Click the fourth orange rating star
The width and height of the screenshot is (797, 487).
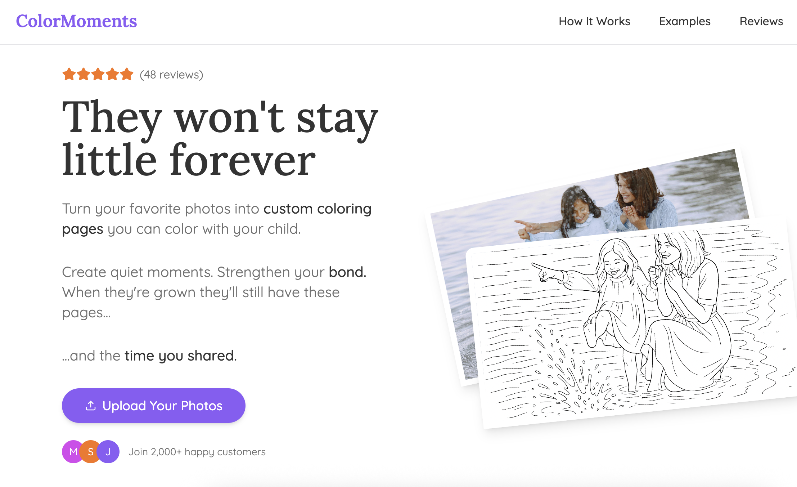click(112, 74)
